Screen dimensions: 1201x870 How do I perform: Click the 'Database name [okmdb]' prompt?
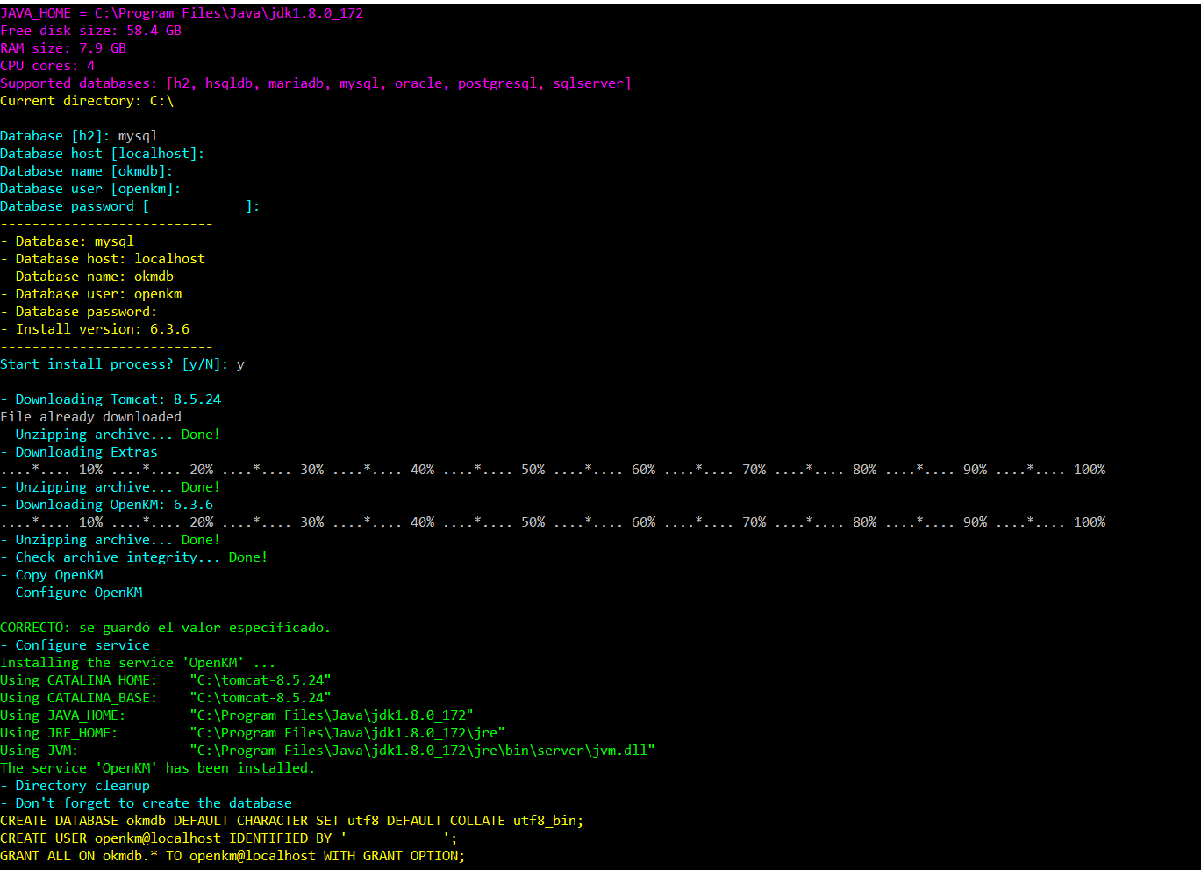pos(86,171)
